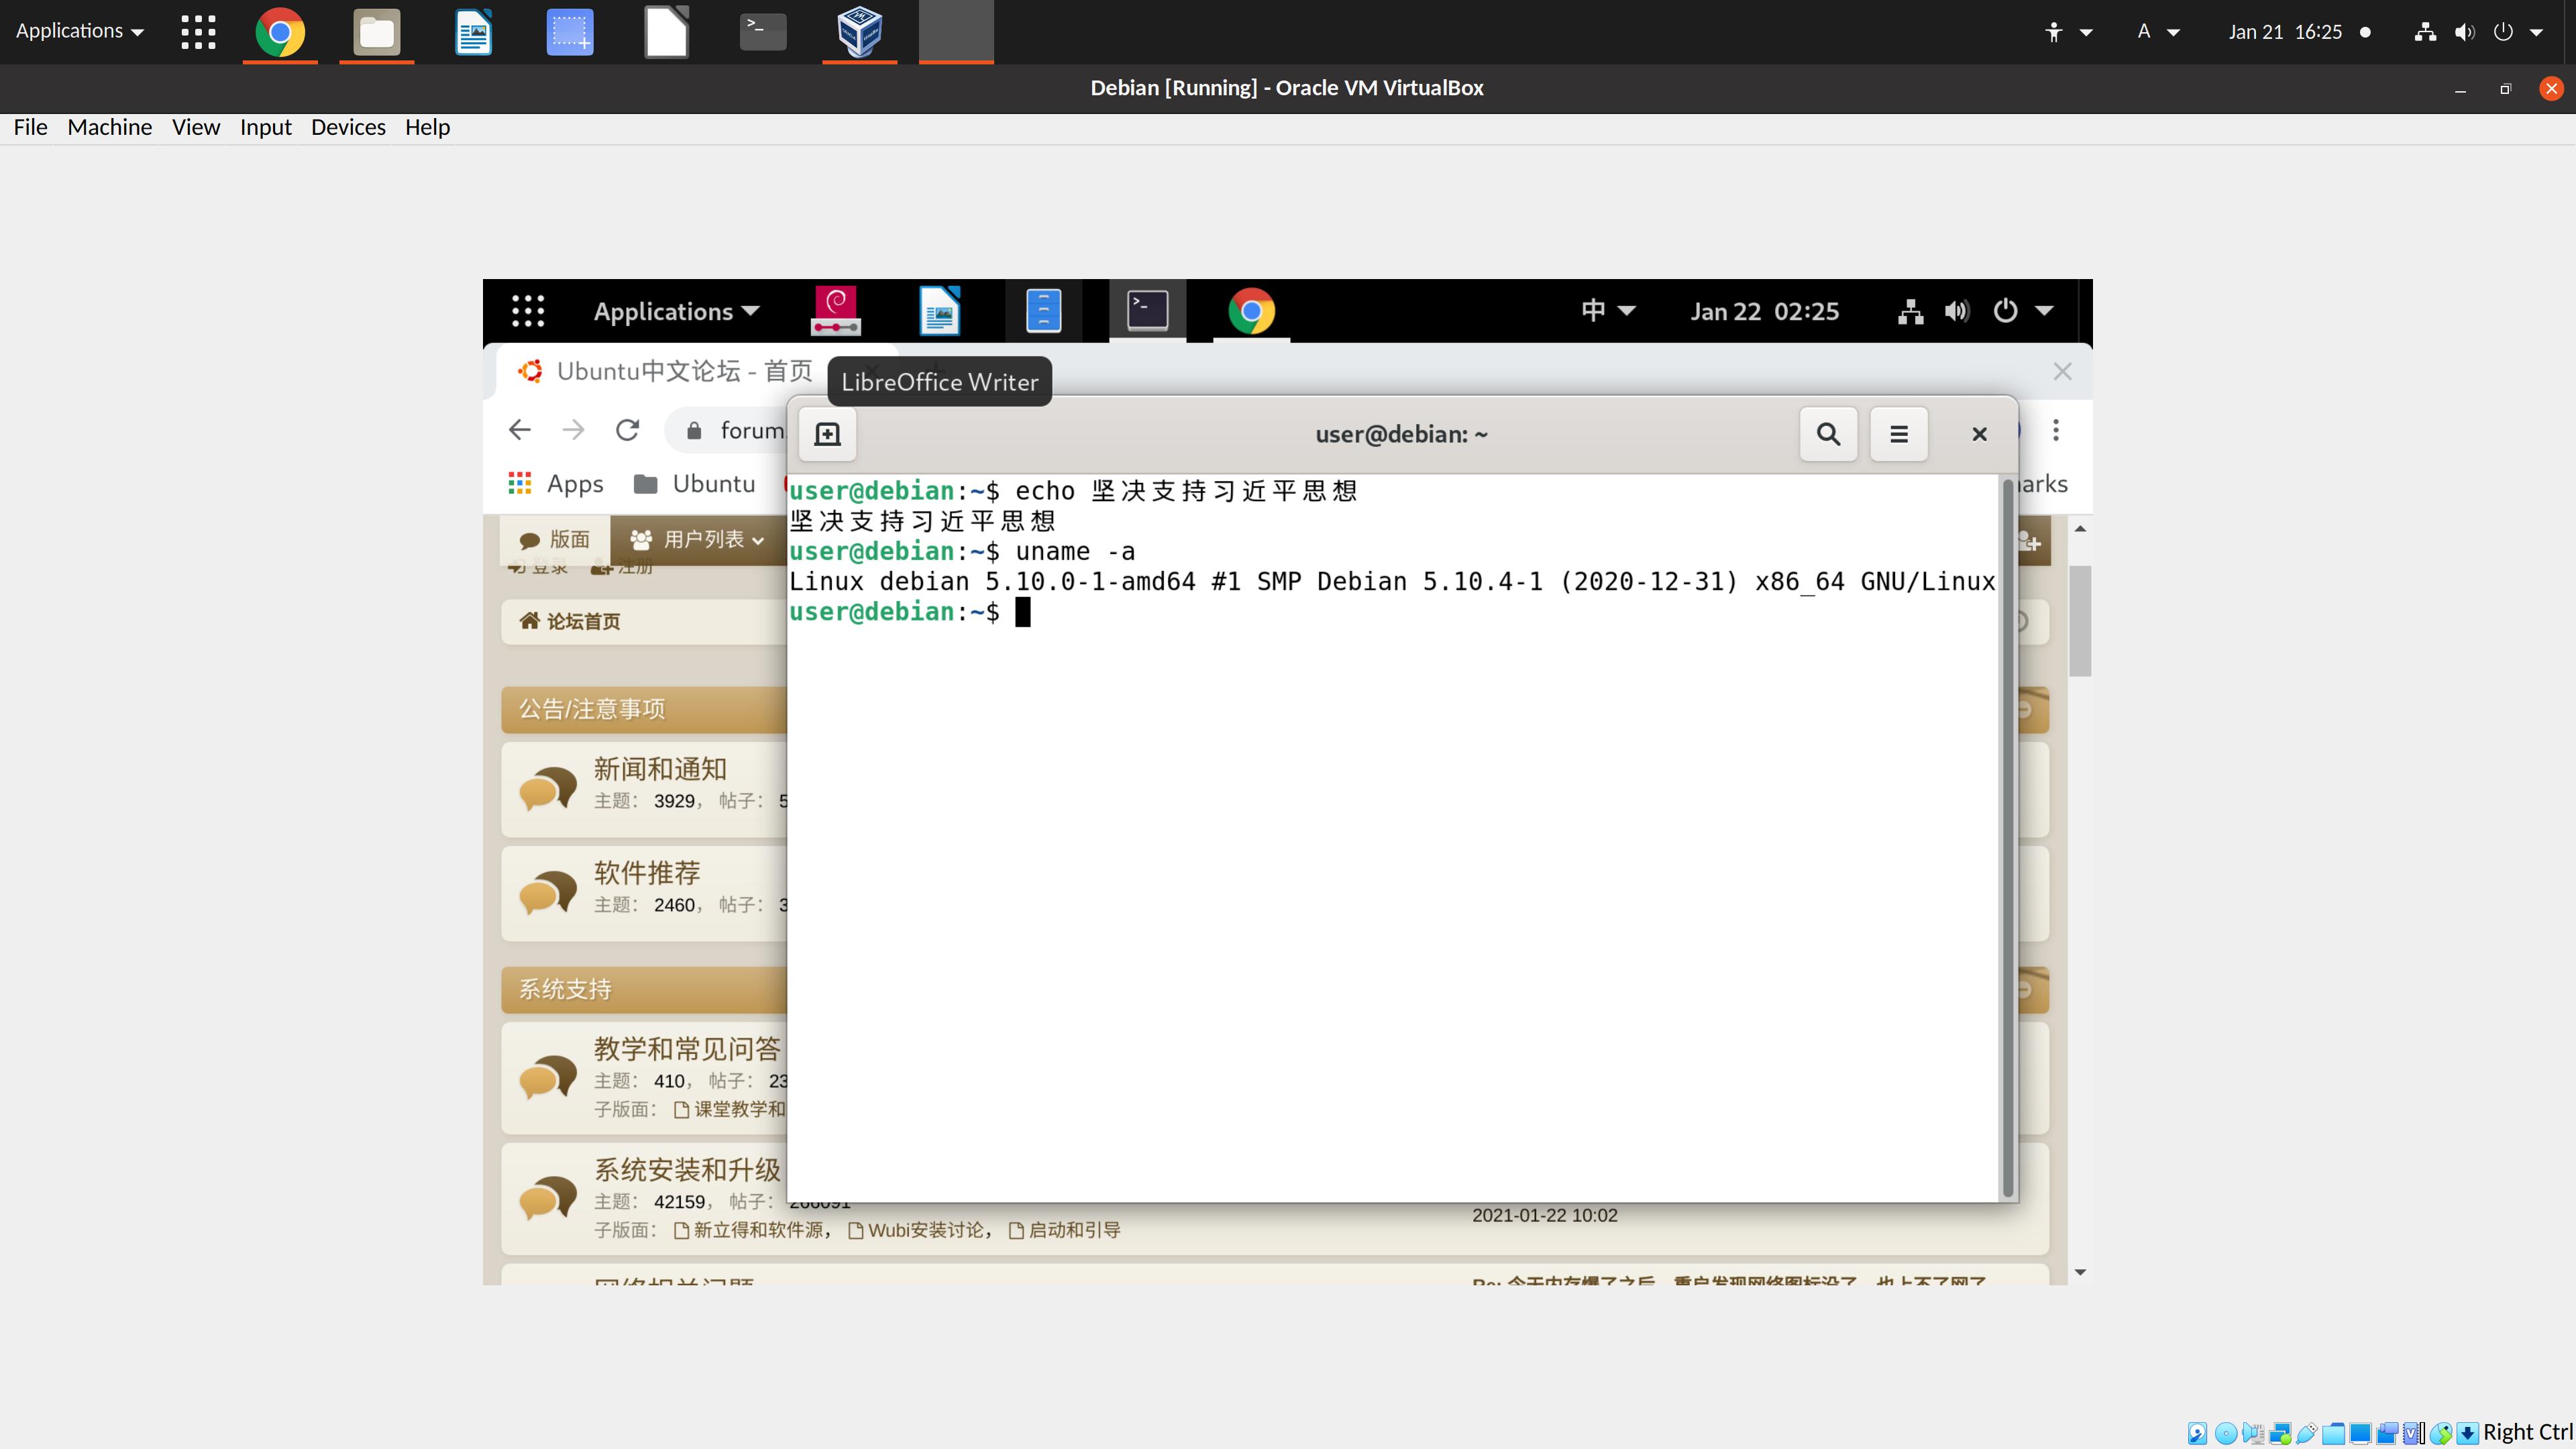Open audio settings indicator in VirtualBox status bar
Screen dimensions: 2576x1449
[2254, 1434]
